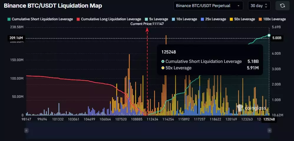The image size is (294, 141).
Task: Click the 209.16M y-axis value label
Action: (16, 38)
